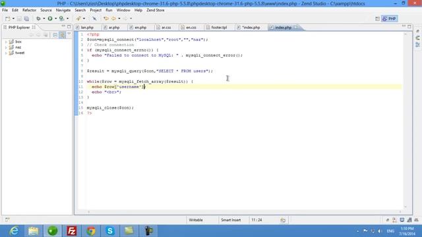This screenshot has height=237, width=422.
Task: Open the Source menu
Action: [46, 10]
